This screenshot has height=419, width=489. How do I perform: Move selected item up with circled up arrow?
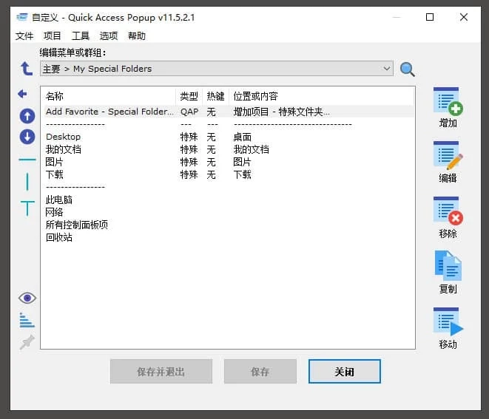[27, 116]
